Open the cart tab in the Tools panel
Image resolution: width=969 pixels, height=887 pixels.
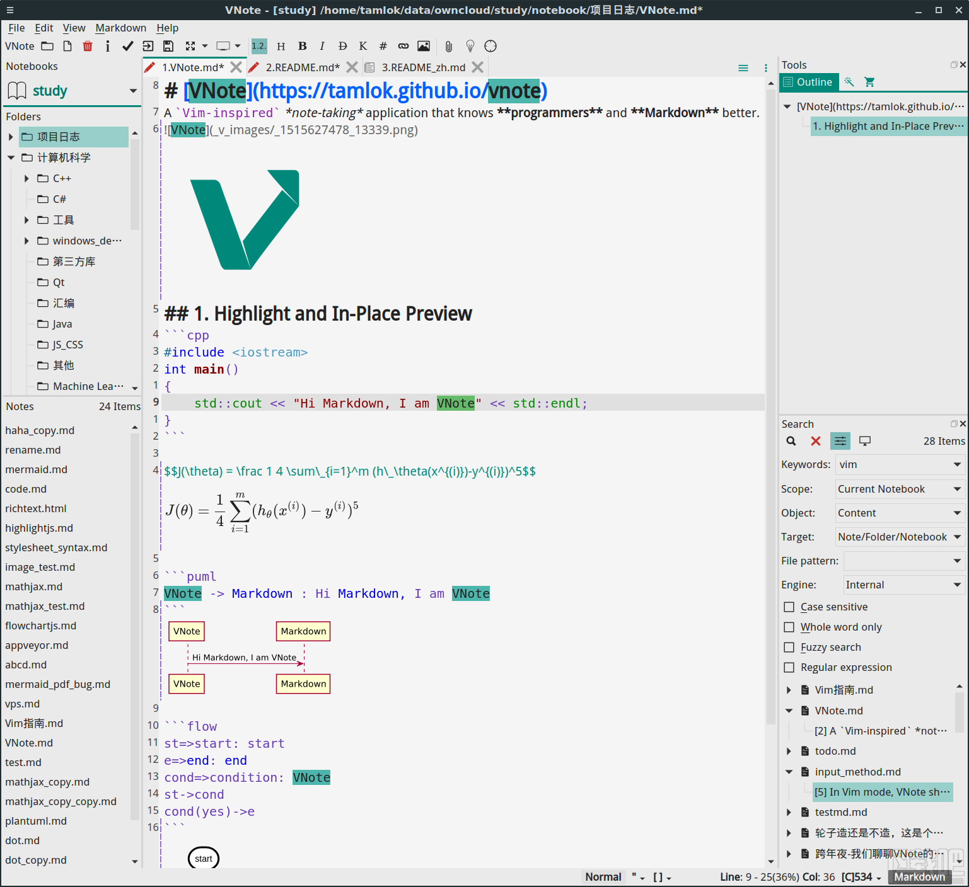[x=869, y=82]
